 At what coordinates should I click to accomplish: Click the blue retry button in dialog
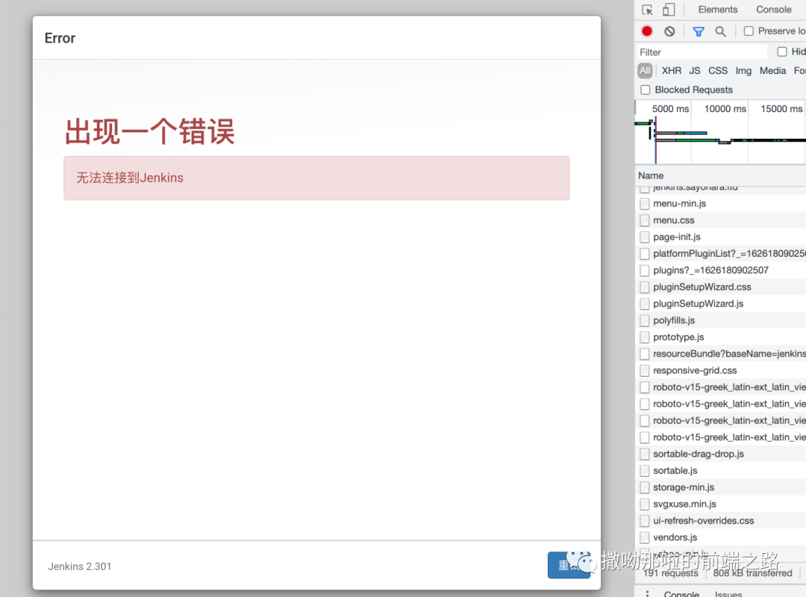pyautogui.click(x=569, y=565)
